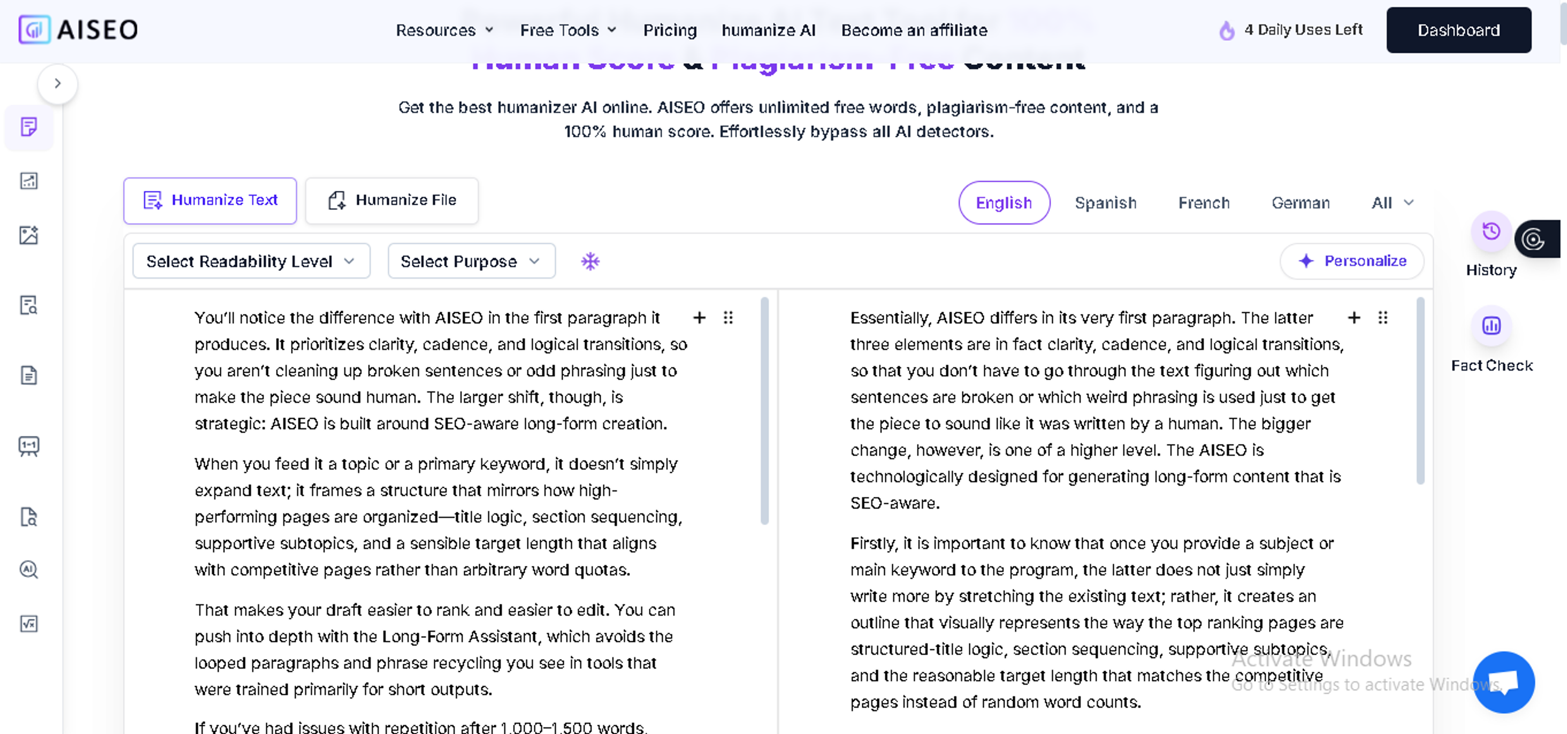Switch to the Humanize File tab
This screenshot has width=1567, height=734.
click(392, 200)
